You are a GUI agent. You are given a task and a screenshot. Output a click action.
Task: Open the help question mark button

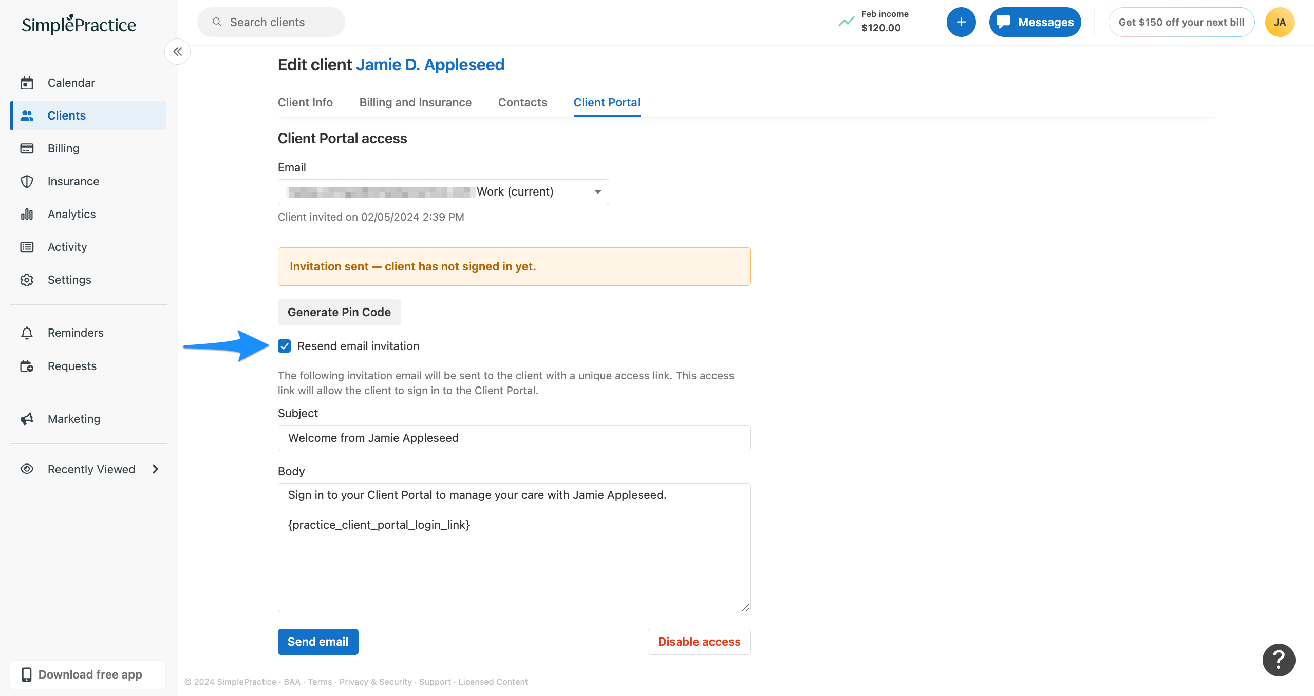pyautogui.click(x=1279, y=660)
